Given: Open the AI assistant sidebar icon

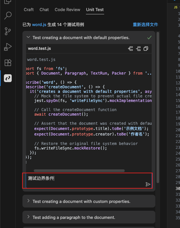Looking at the screenshot, I should click(x=8, y=78).
